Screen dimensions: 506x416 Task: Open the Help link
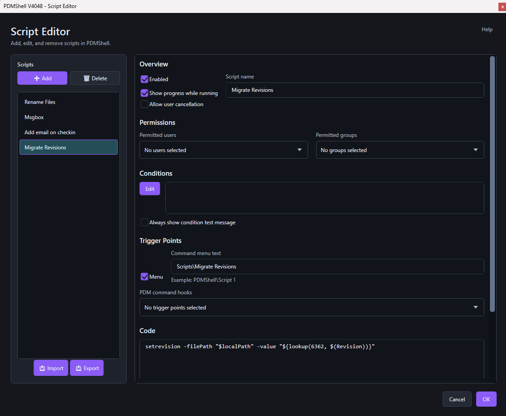(x=487, y=29)
